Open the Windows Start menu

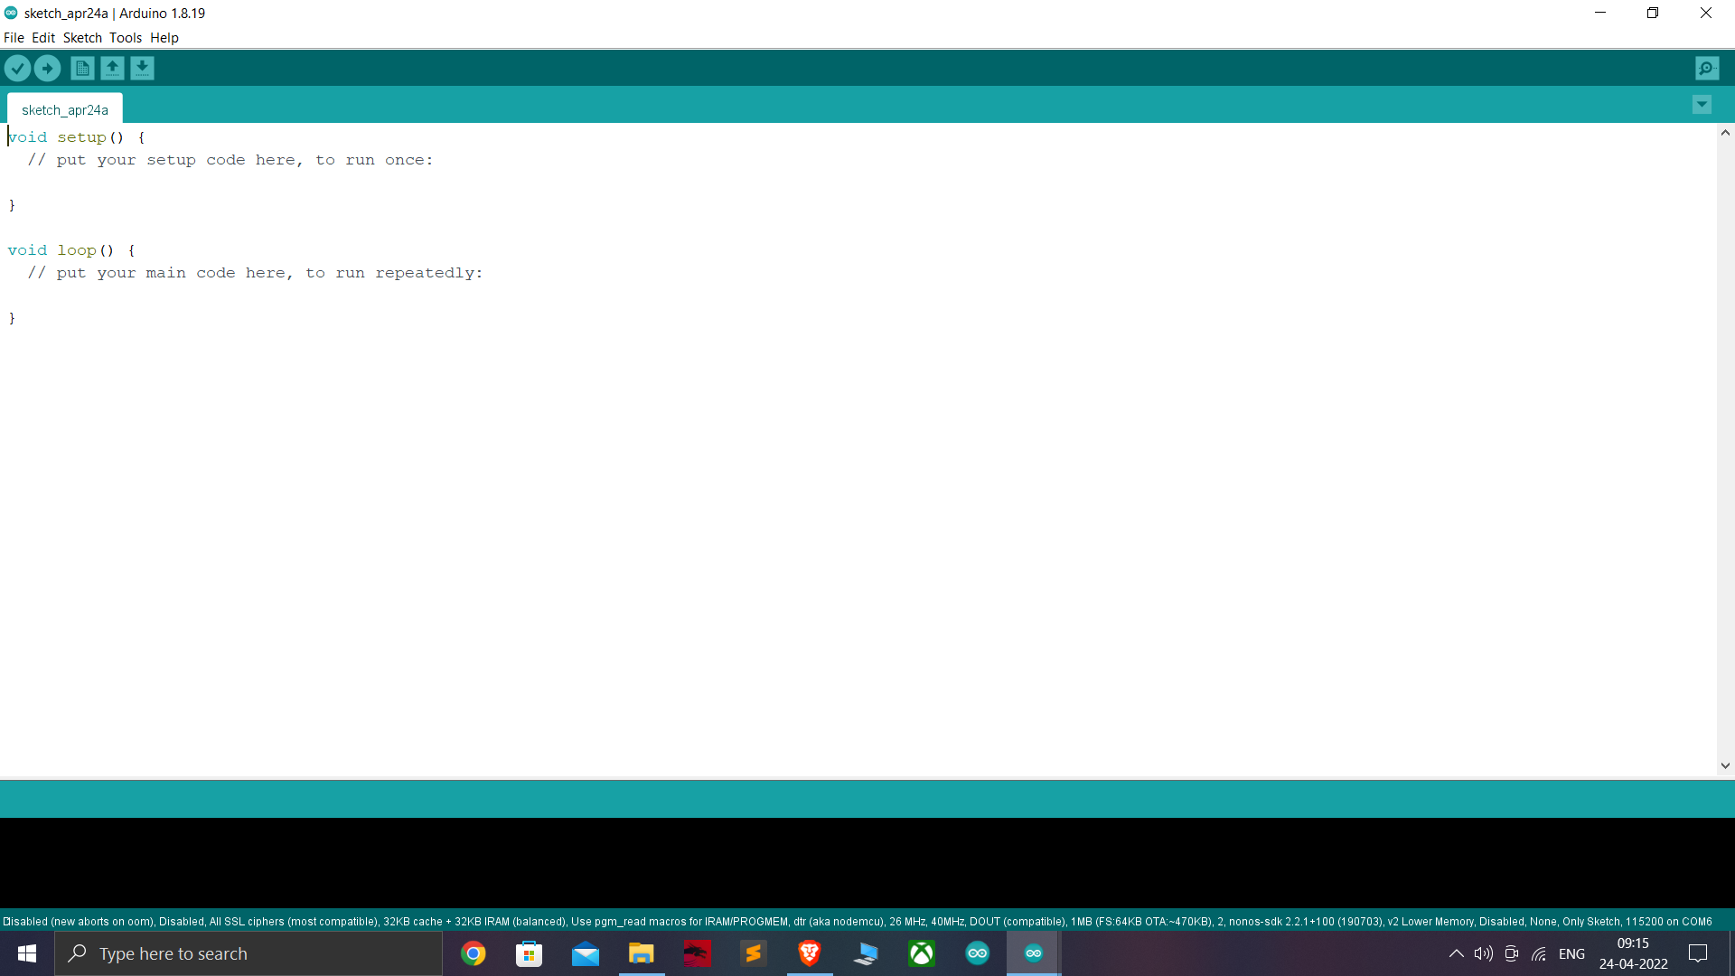(x=27, y=953)
